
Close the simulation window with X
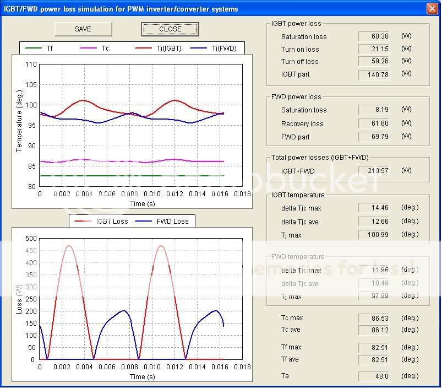[x=432, y=8]
